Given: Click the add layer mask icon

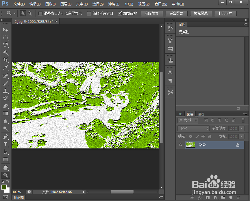Looking at the screenshot, I should click(x=208, y=198).
